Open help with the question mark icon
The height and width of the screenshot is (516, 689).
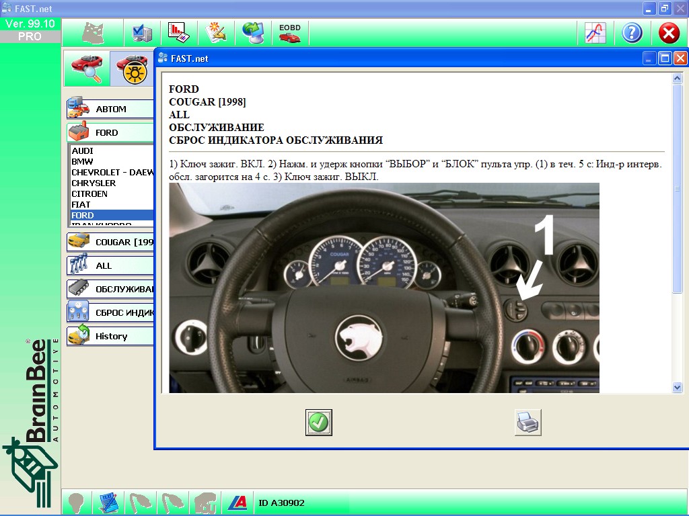pyautogui.click(x=632, y=33)
